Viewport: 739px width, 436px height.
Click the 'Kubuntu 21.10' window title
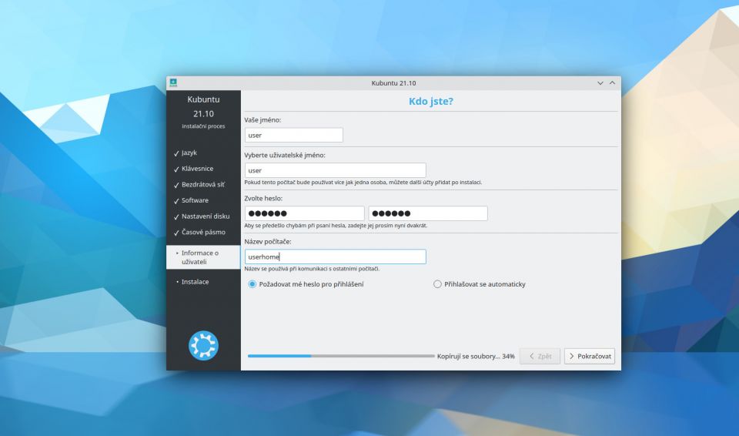(x=393, y=83)
